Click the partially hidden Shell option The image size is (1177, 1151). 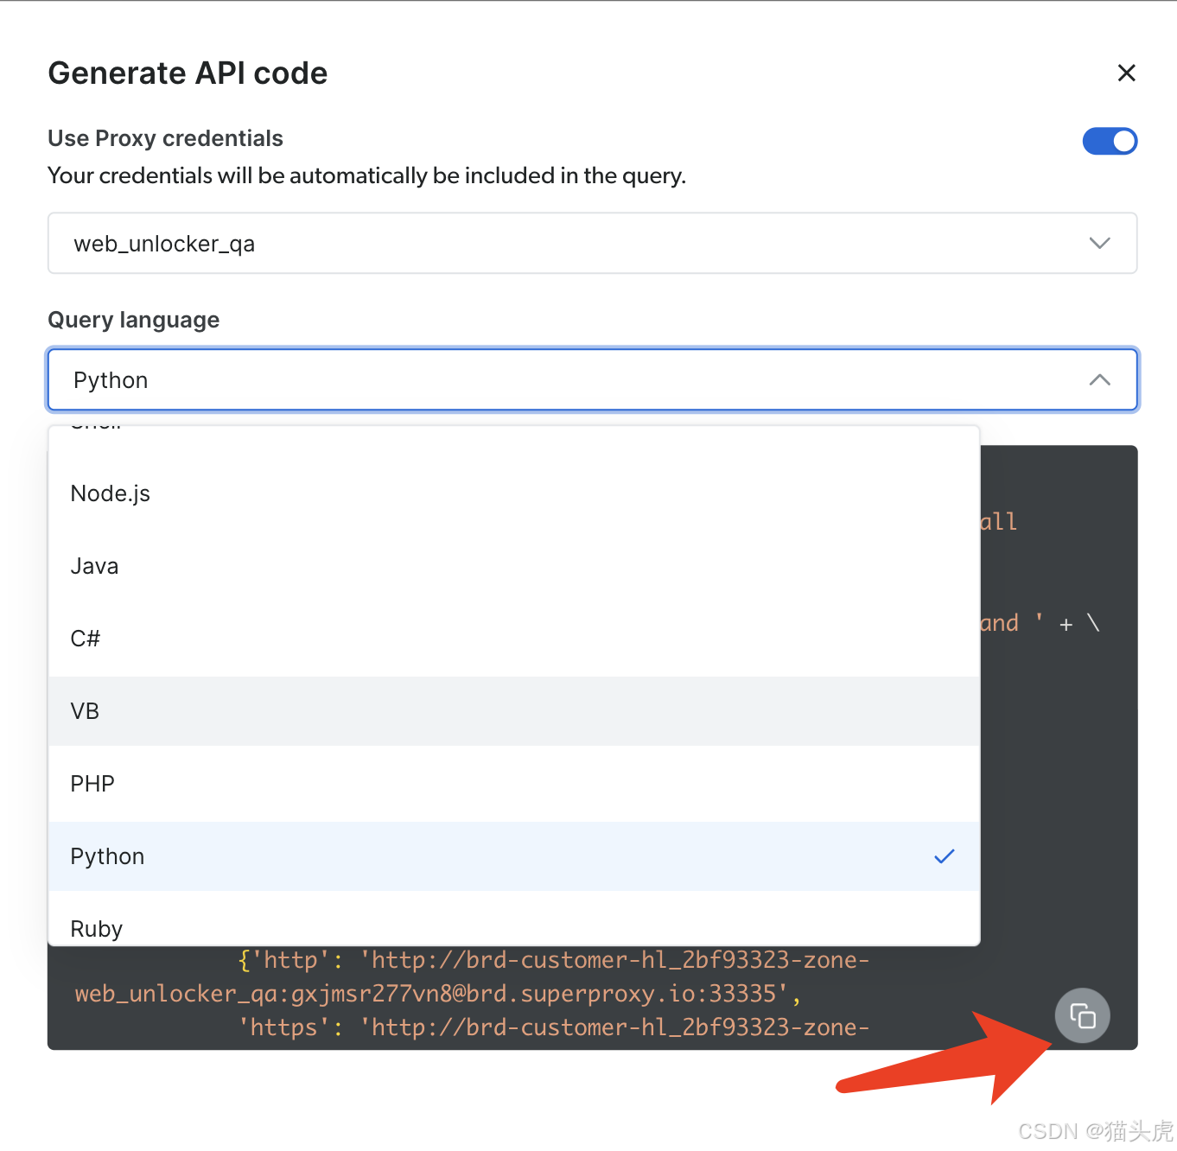click(x=96, y=427)
